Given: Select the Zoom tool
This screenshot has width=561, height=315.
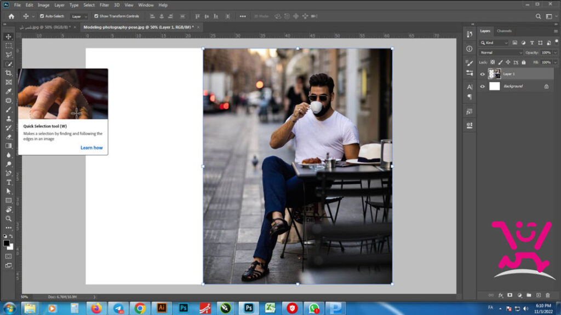Looking at the screenshot, I should click(9, 219).
